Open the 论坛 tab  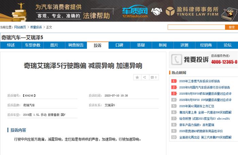click(x=227, y=45)
